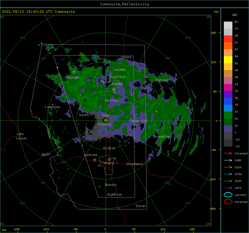This screenshot has width=249, height=233.
Task: Select the green 30 dBZ color swatch
Action: (x=228, y=115)
